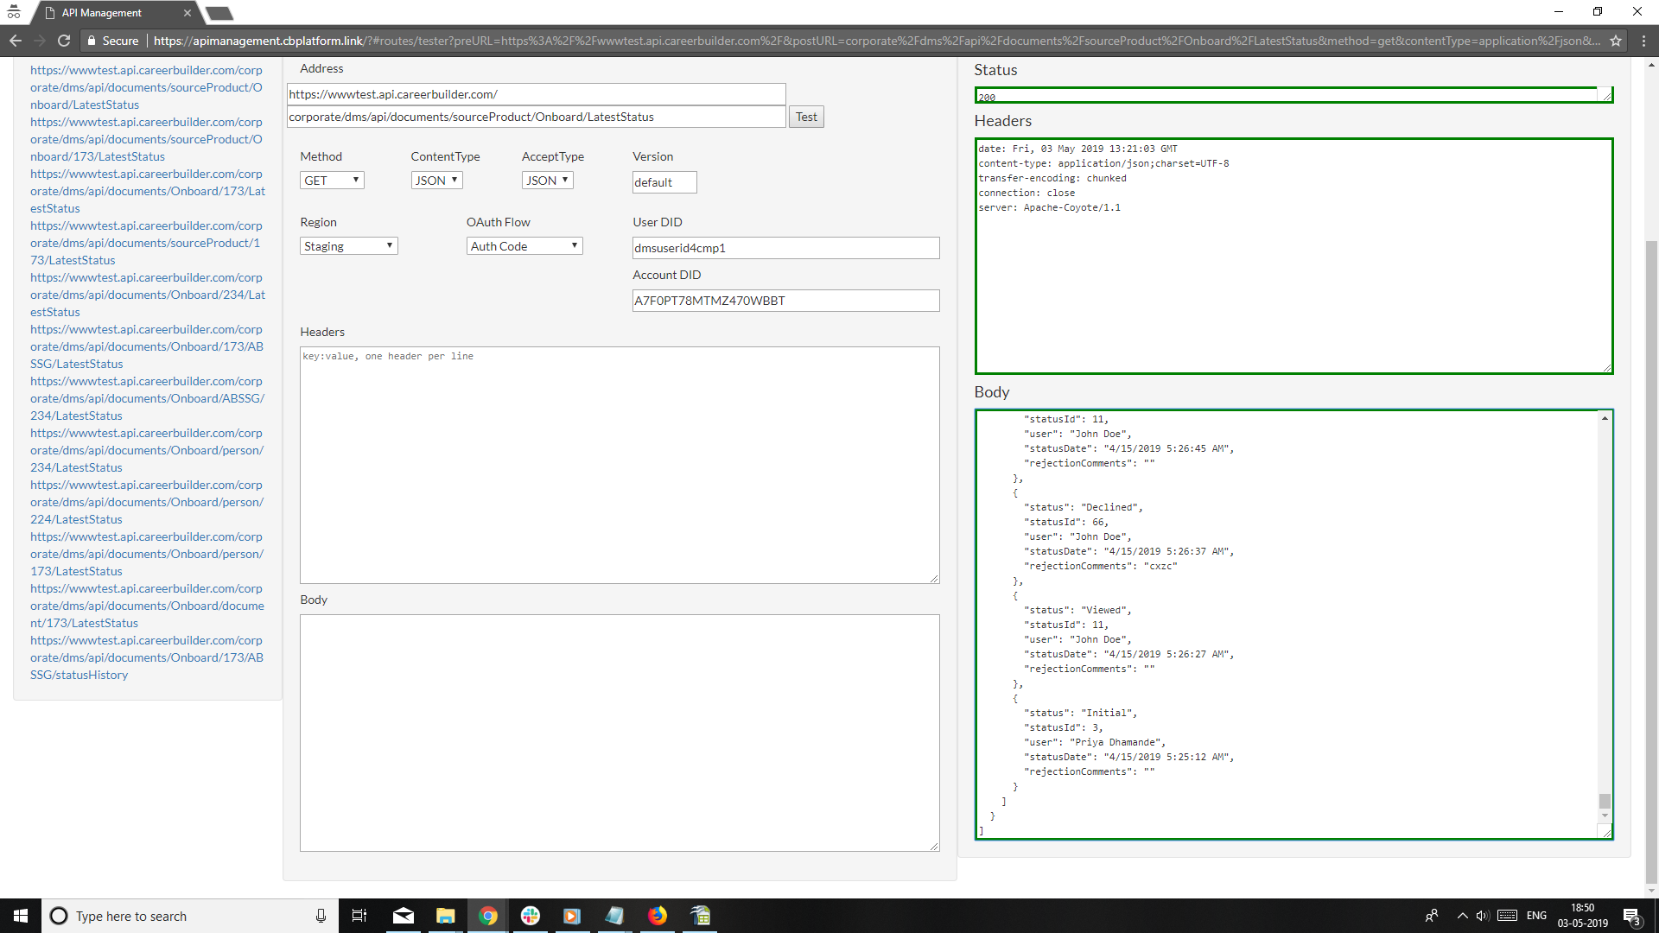This screenshot has height=933, width=1659.
Task: Click the Type here to search box
Action: point(190,916)
